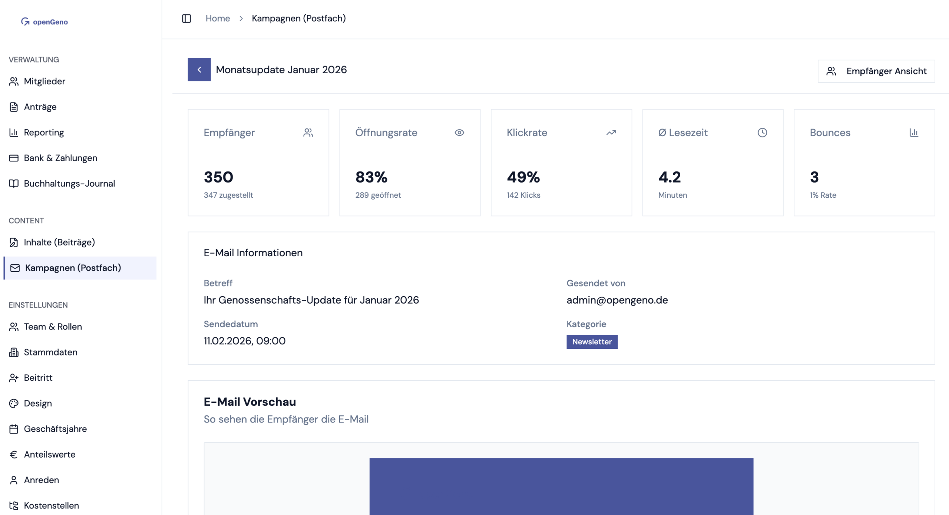
Task: Go to Bank & Zahlungen
Action: pyautogui.click(x=60, y=158)
